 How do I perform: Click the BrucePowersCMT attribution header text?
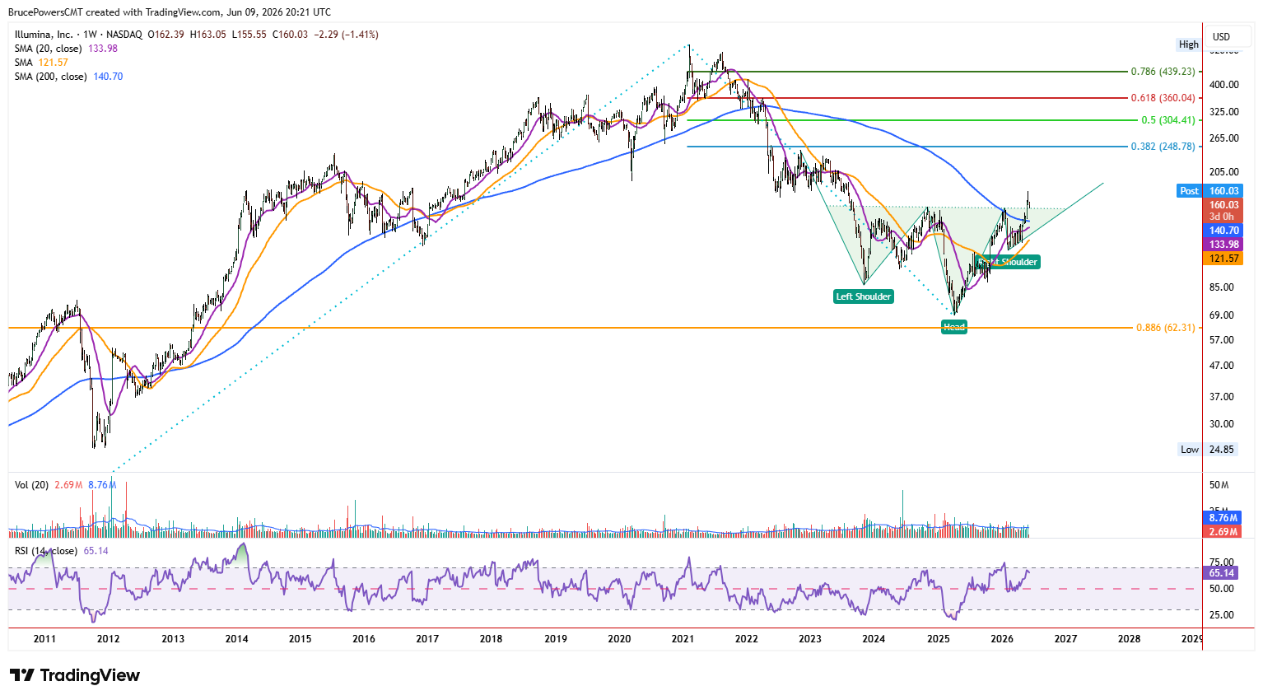[x=170, y=12]
